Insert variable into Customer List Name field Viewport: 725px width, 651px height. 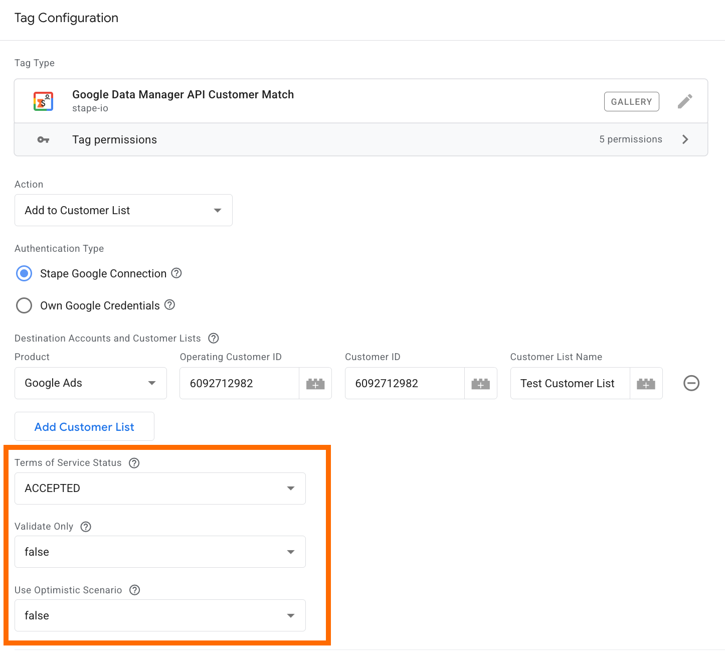(x=646, y=384)
